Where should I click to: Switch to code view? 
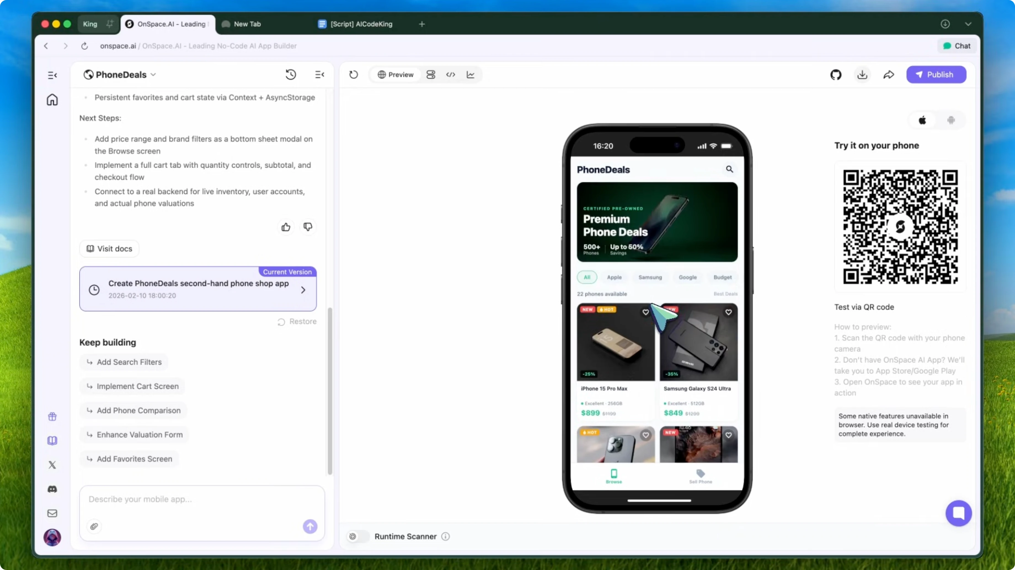(451, 75)
